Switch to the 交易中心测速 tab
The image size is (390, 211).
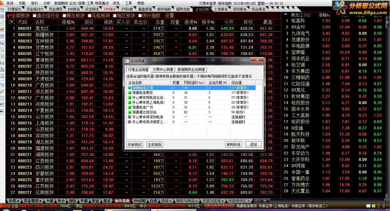(x=163, y=70)
